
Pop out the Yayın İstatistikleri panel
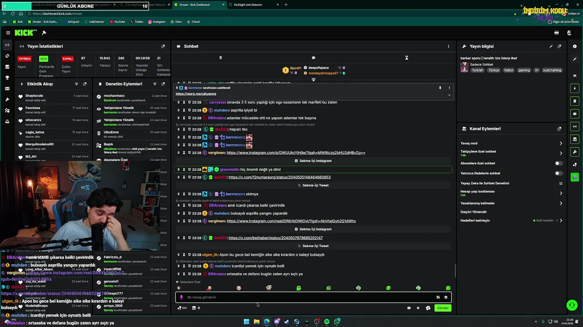point(163,46)
